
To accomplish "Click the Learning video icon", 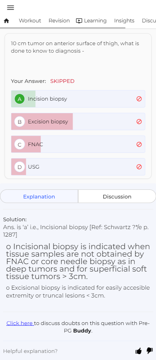I will 79,21.
